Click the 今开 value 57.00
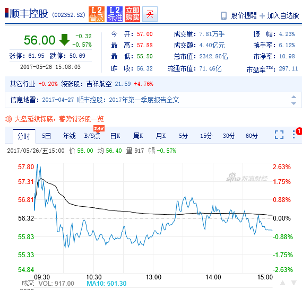This screenshot has width=302, height=290. (145, 34)
